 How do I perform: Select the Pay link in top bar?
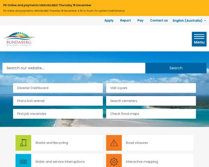140,21
